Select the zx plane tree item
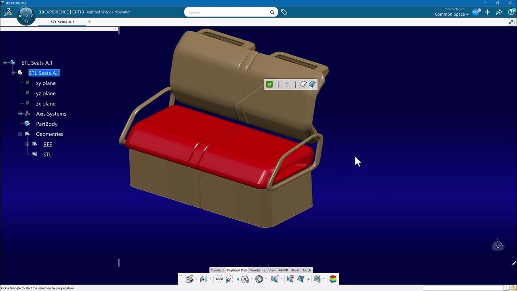This screenshot has width=517, height=291. (x=46, y=103)
